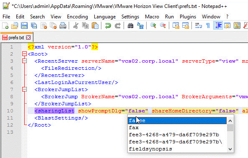Viewport: 248px width, 158px height.
Task: Collapse the BrokerJumpList fold marker on line 7
Action: pos(25,89)
